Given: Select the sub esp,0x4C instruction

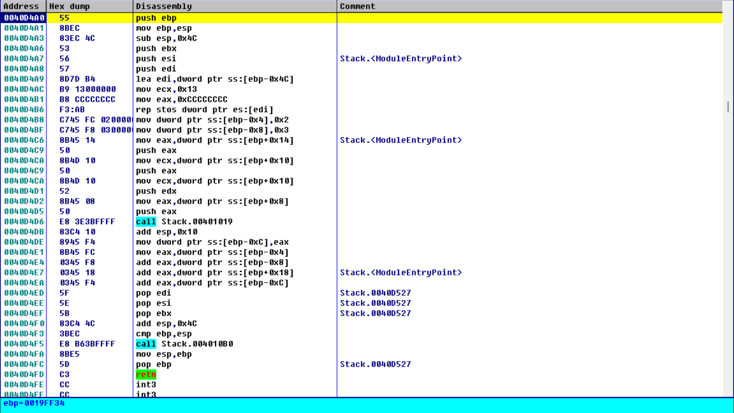Looking at the screenshot, I should [x=166, y=38].
